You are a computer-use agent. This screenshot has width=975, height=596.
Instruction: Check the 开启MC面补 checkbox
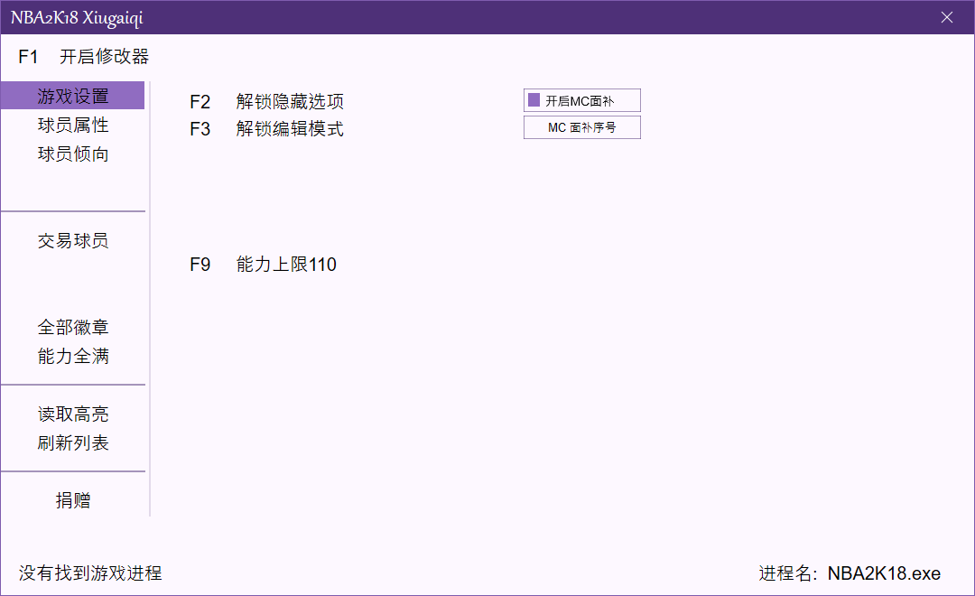(534, 100)
